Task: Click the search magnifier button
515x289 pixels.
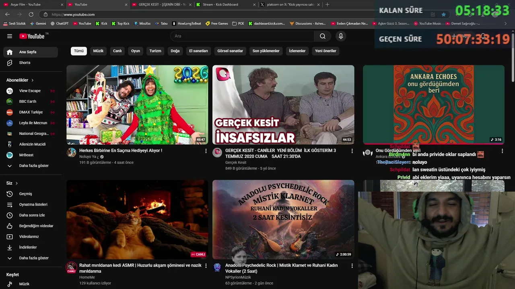Action: pyautogui.click(x=323, y=36)
